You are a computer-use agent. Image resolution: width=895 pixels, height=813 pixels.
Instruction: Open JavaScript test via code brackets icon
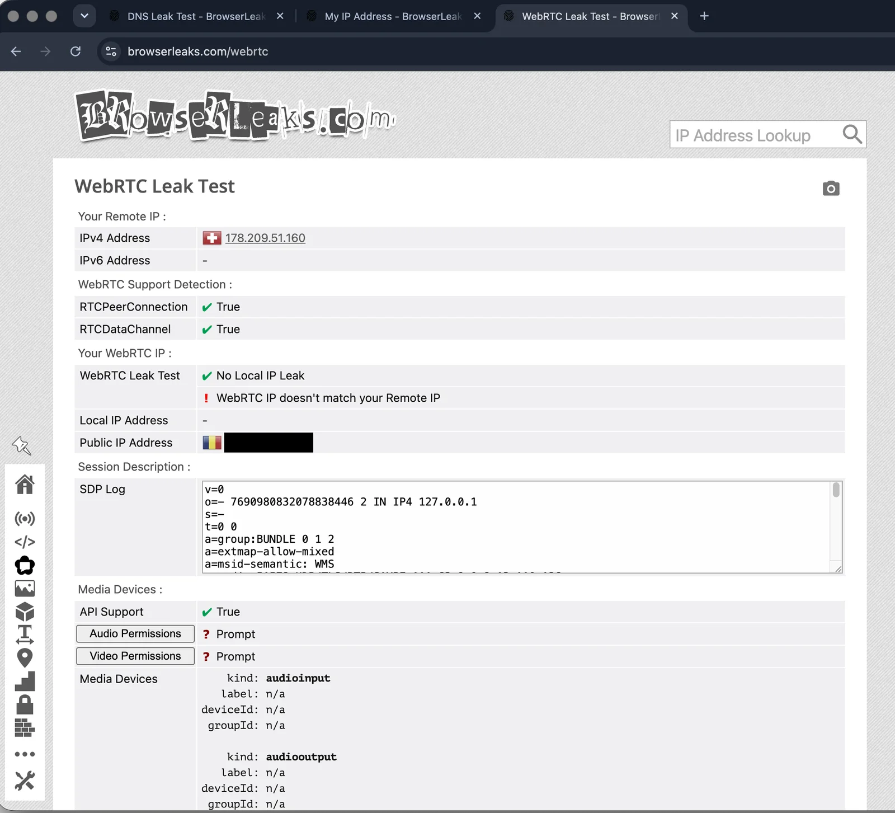25,542
